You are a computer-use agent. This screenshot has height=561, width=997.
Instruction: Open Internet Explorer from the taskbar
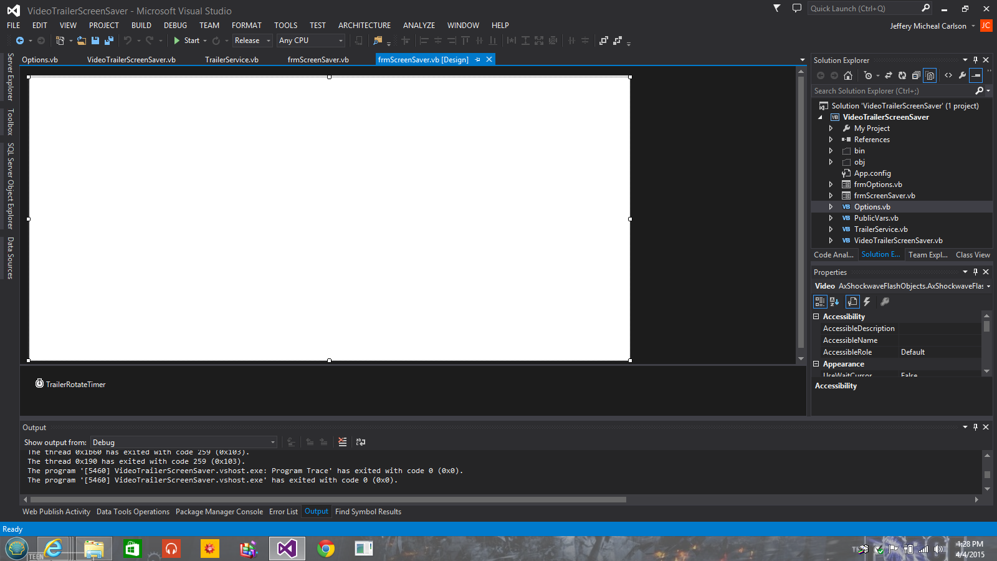click(x=54, y=549)
